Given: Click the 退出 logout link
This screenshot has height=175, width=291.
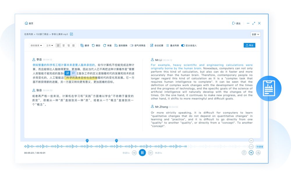Looking at the screenshot, I should click(x=236, y=23).
